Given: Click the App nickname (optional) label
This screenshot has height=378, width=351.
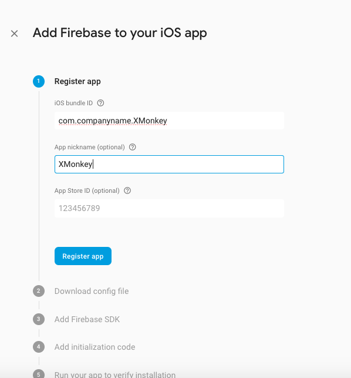Looking at the screenshot, I should point(90,148).
